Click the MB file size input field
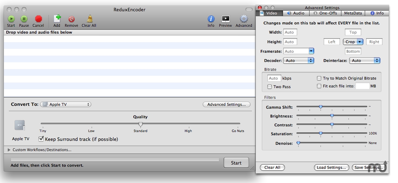 click(x=363, y=86)
